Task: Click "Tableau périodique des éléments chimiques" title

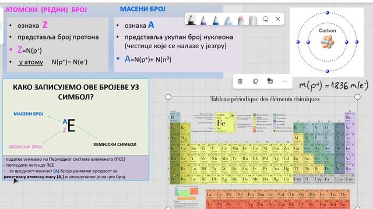Action: (265, 99)
